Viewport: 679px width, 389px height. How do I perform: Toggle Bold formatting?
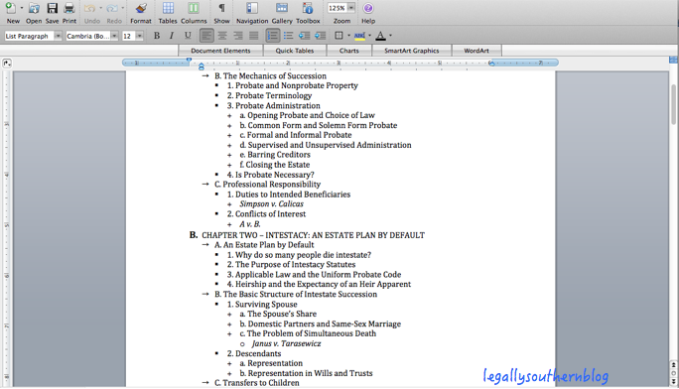157,36
